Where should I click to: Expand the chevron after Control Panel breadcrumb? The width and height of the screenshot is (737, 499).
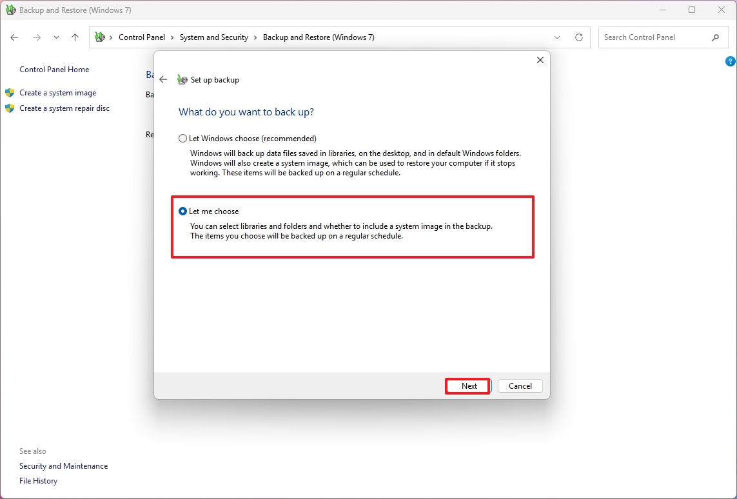[x=173, y=37]
